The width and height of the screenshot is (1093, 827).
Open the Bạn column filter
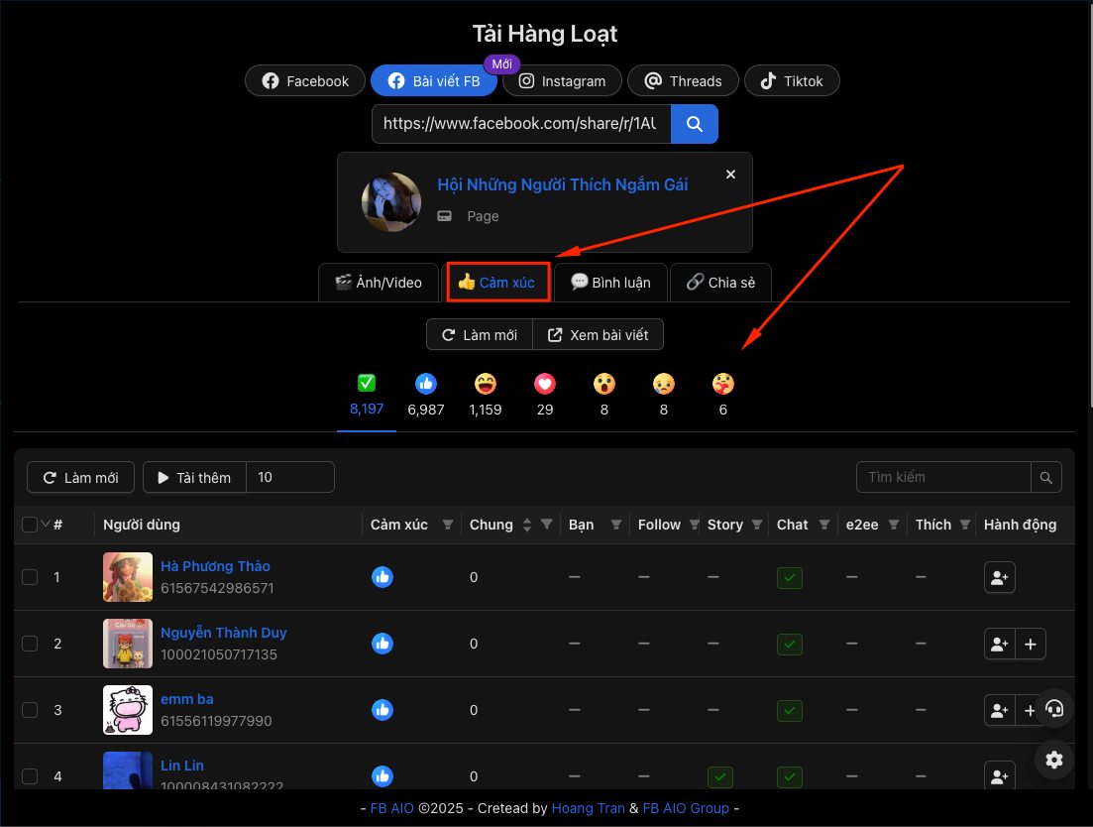(616, 525)
